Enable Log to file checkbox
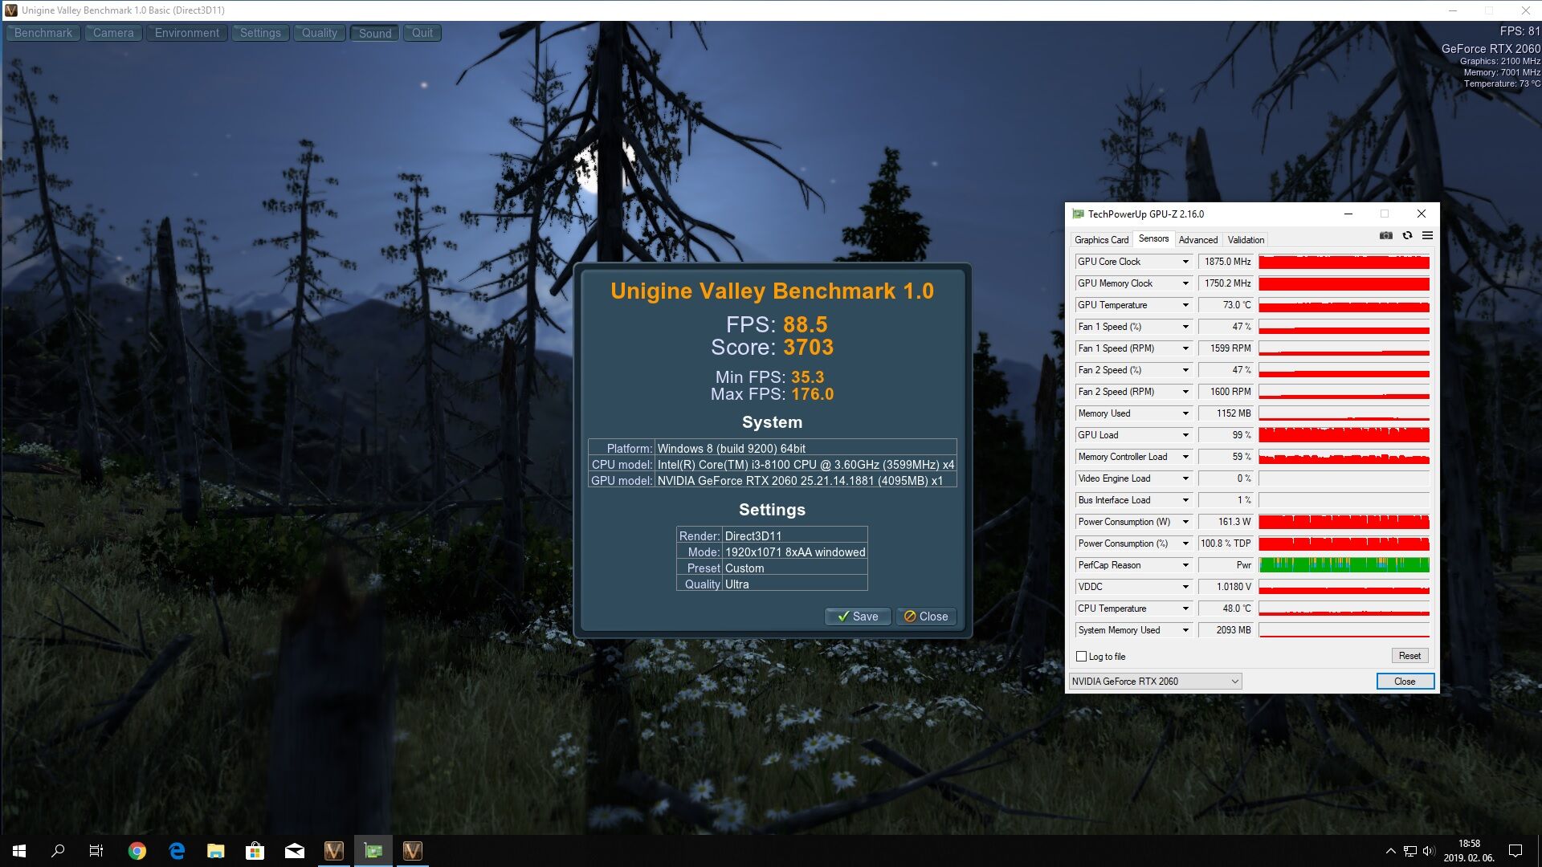 1081,657
